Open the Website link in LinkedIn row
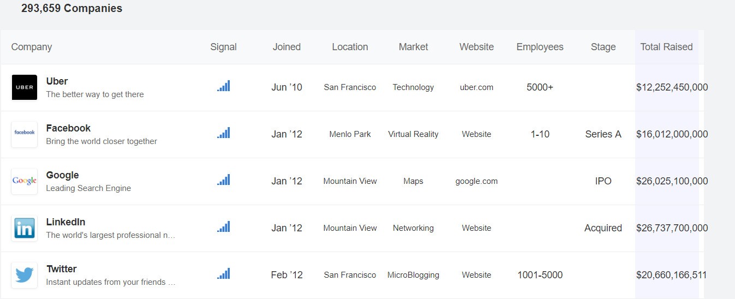 click(x=477, y=228)
